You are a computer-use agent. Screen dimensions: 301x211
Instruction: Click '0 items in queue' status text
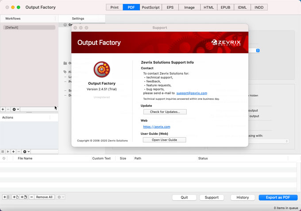pyautogui.click(x=286, y=208)
